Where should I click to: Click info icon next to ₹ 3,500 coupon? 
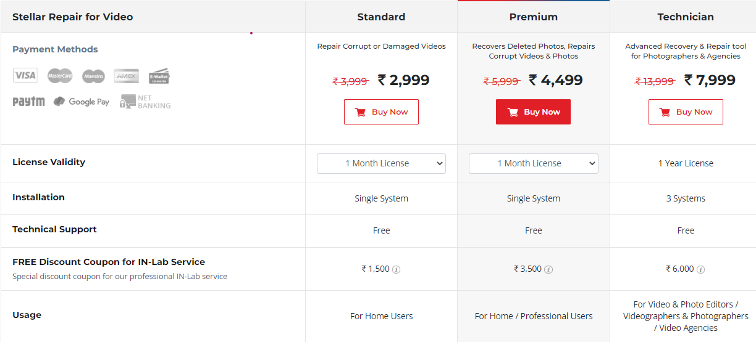coord(548,269)
